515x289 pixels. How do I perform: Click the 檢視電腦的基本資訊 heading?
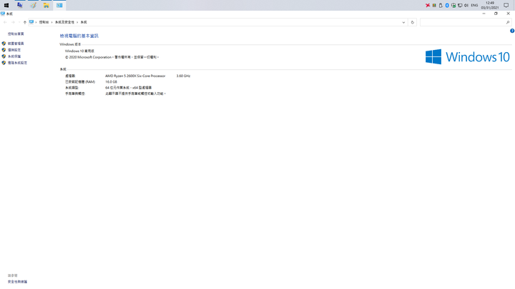(79, 36)
